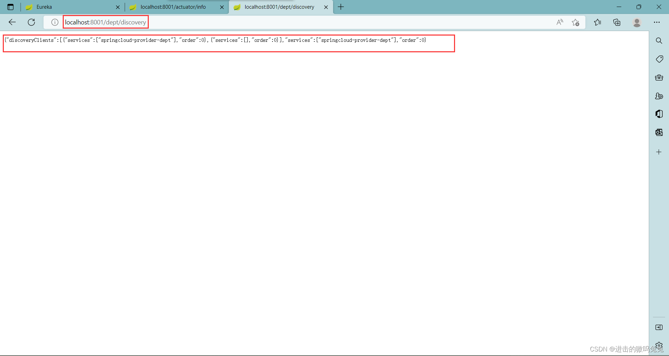The image size is (669, 356).
Task: Select the localhost:8001/dept/discovery tab
Action: pyautogui.click(x=281, y=7)
